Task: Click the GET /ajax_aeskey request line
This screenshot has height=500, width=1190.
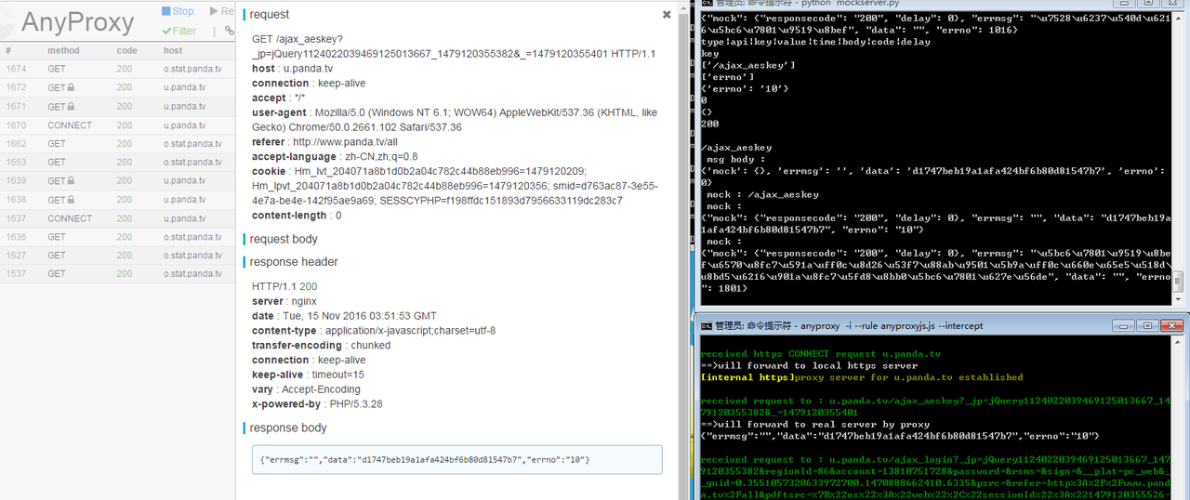Action: (x=454, y=46)
